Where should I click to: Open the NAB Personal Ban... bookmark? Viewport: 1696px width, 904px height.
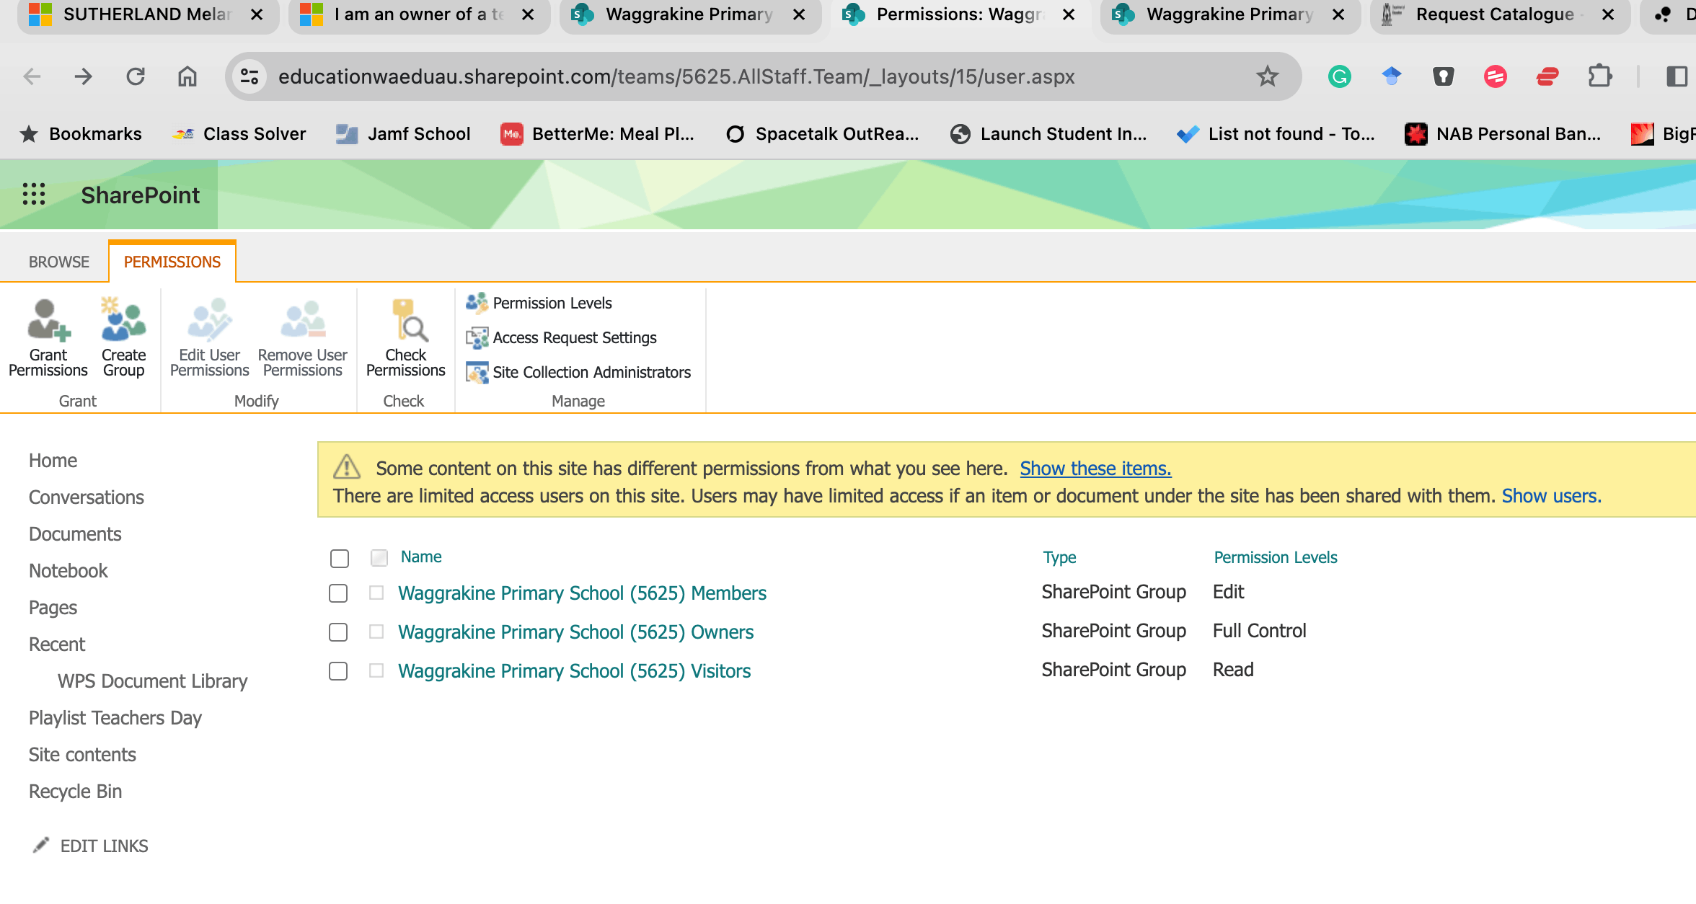click(x=1503, y=134)
